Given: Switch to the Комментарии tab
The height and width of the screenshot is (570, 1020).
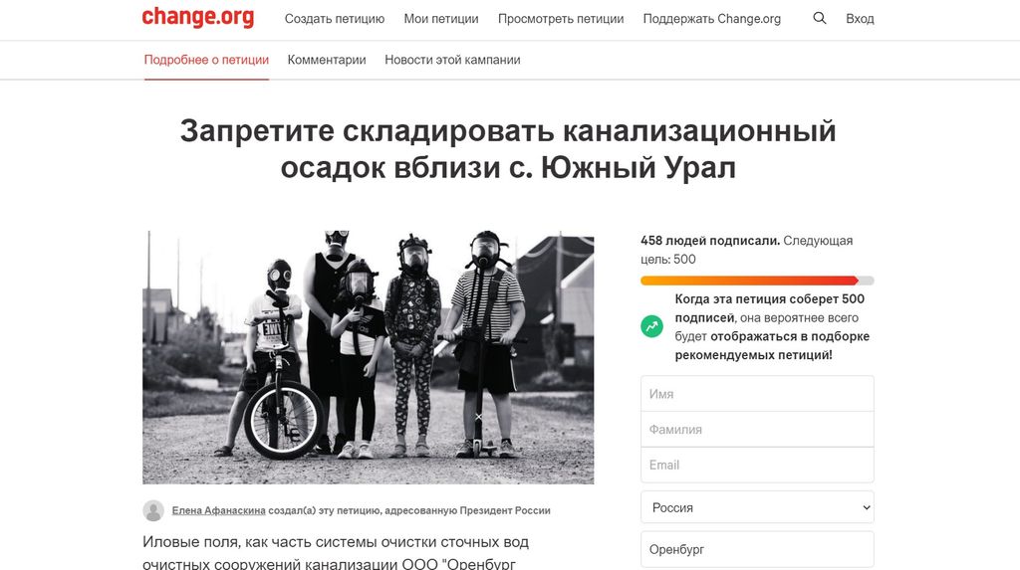Looking at the screenshot, I should pyautogui.click(x=327, y=60).
